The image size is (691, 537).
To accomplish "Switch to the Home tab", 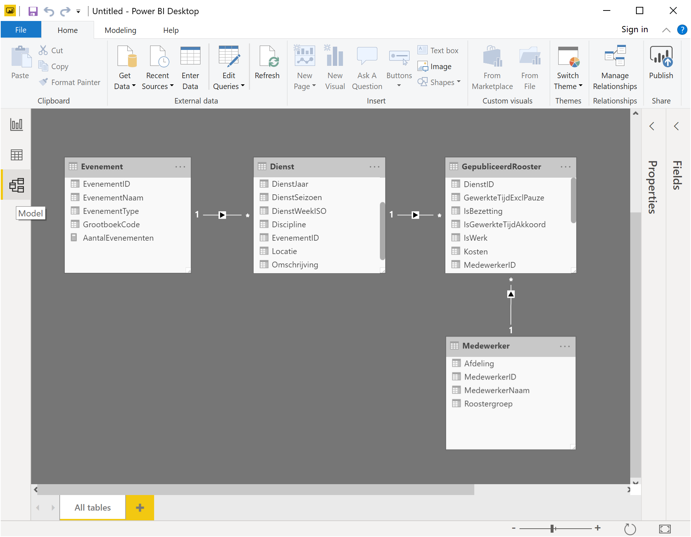I will click(68, 30).
